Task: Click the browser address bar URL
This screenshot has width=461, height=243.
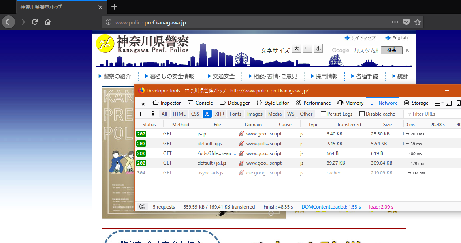Action: [x=150, y=22]
